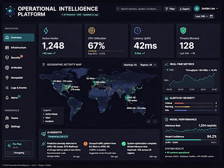Click the platform hexagon logo icon
Image resolution: width=224 pixels, height=168 pixels.
click(10, 11)
